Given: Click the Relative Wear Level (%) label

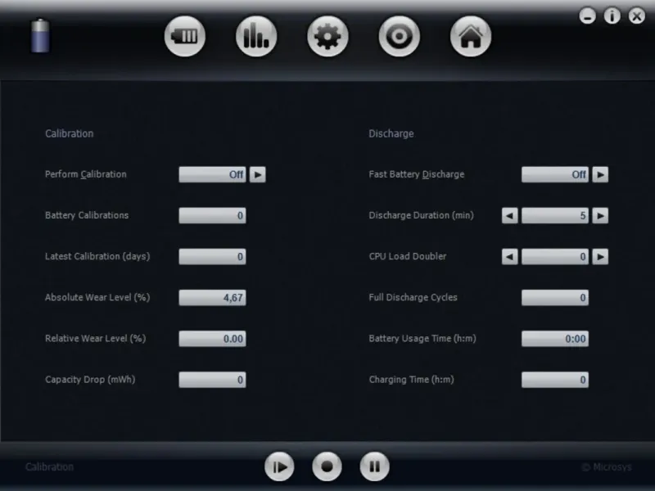Looking at the screenshot, I should point(95,338).
